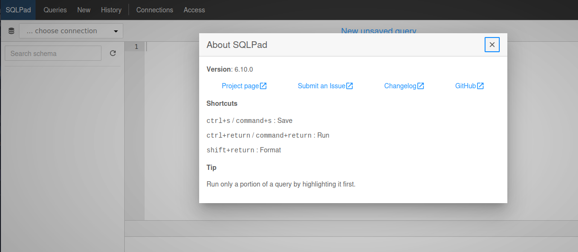Click external-link icon next to Project page
Viewport: 578px width, 252px height.
(x=263, y=86)
